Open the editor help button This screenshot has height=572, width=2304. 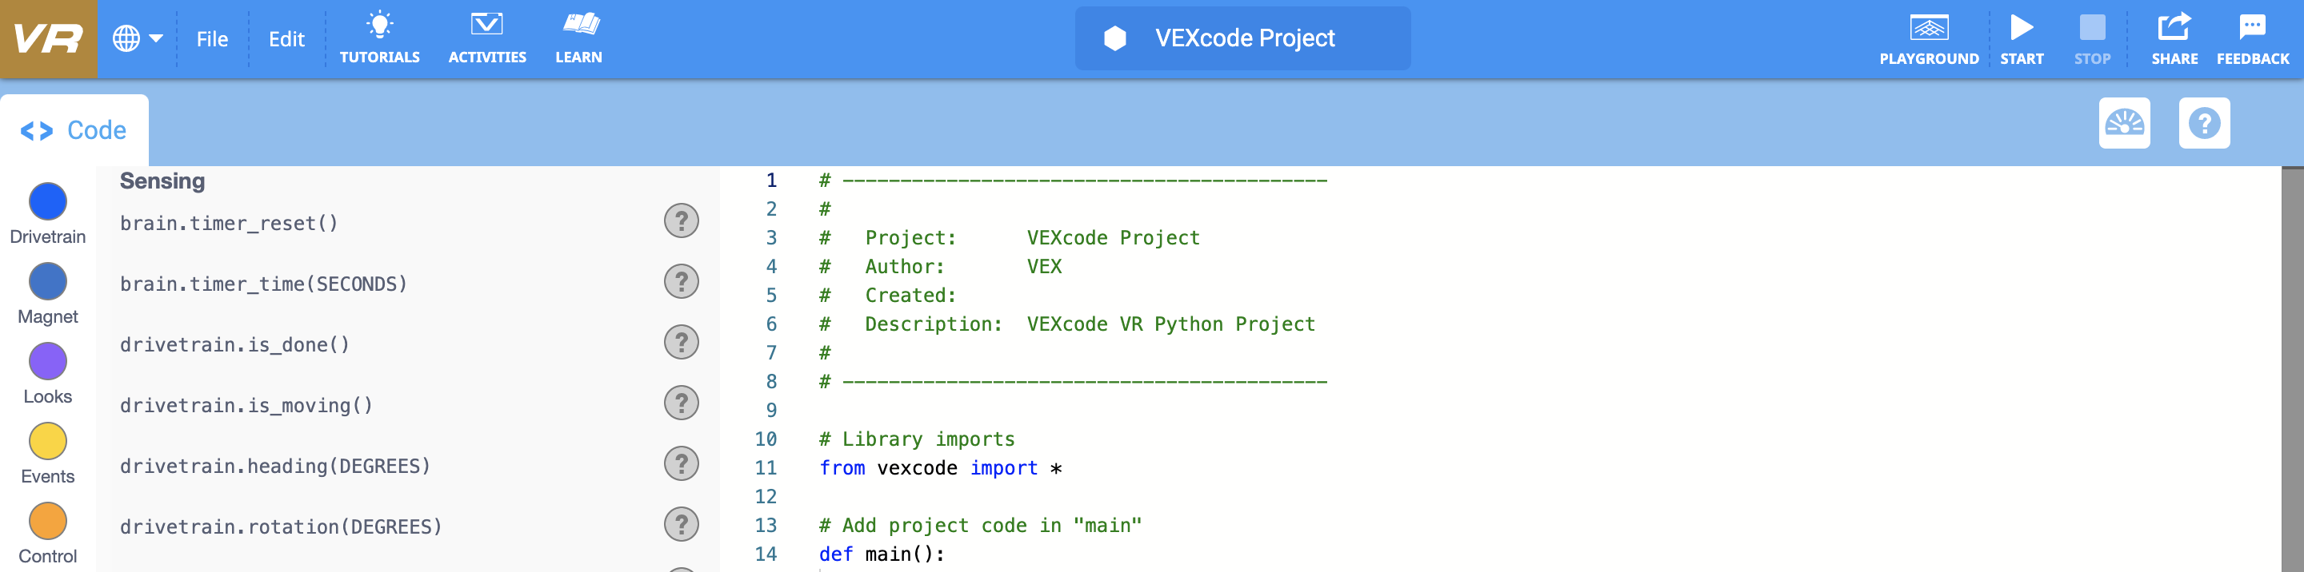(2205, 122)
